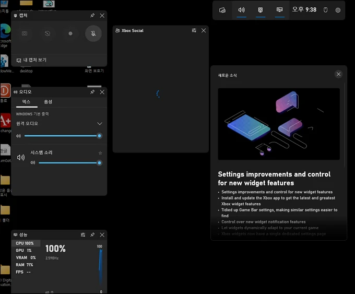The width and height of the screenshot is (355, 294).
Task: Pin the 오디오 audio widget
Action: [x=92, y=92]
